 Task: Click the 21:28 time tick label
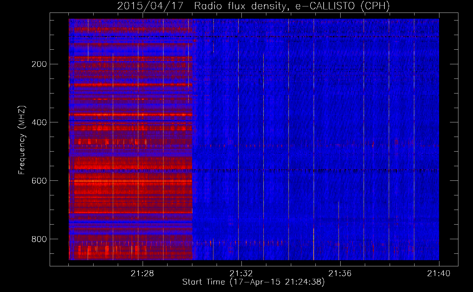[142, 274]
